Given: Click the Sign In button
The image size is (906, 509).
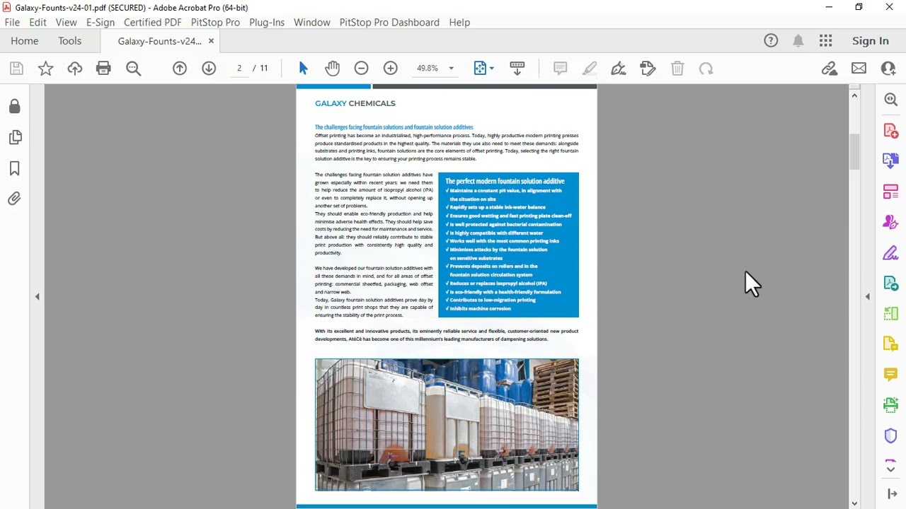Looking at the screenshot, I should [870, 41].
